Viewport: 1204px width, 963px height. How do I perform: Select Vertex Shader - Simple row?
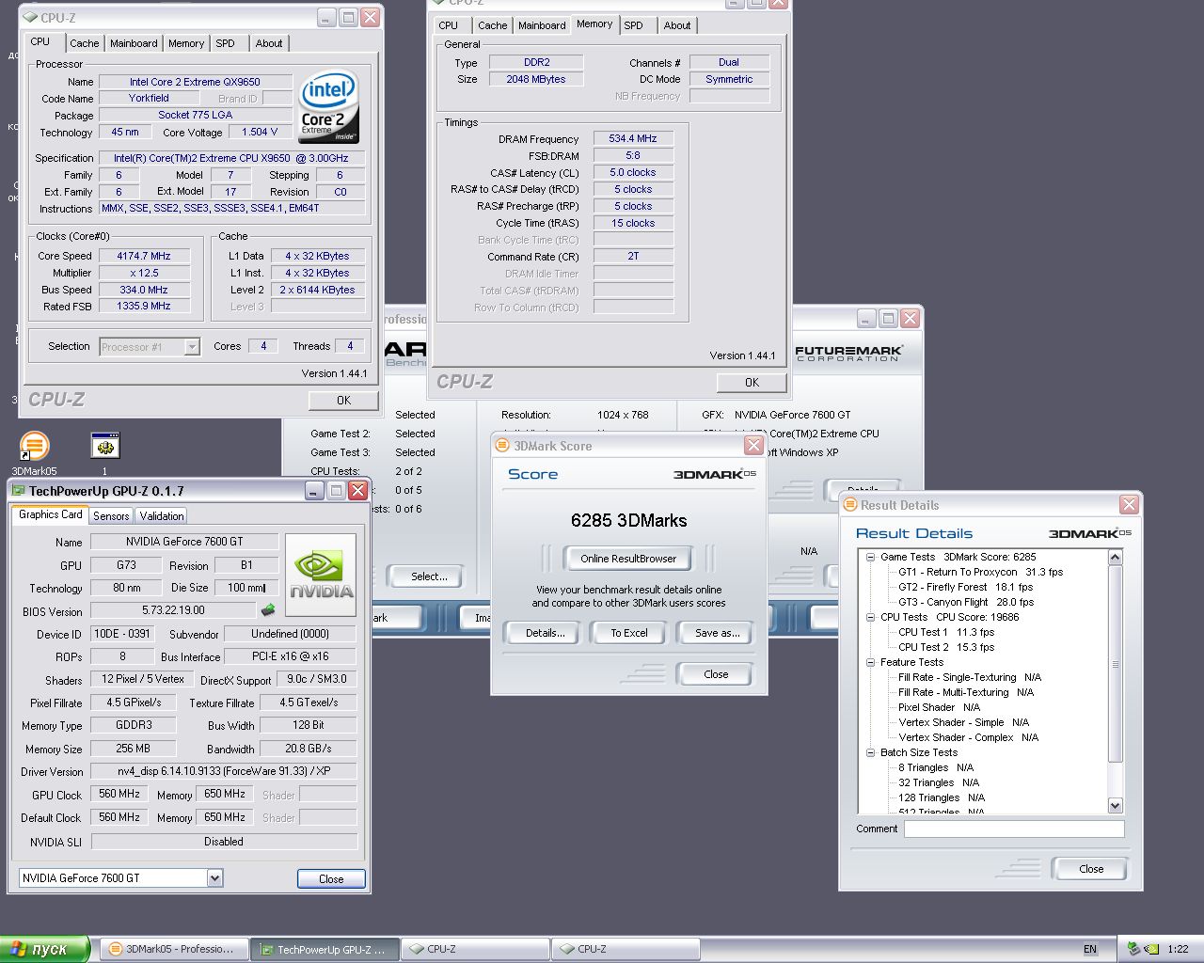click(x=964, y=722)
